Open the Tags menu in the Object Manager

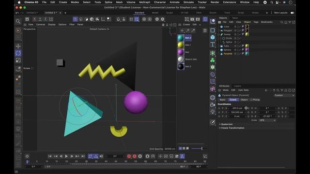coord(256,22)
